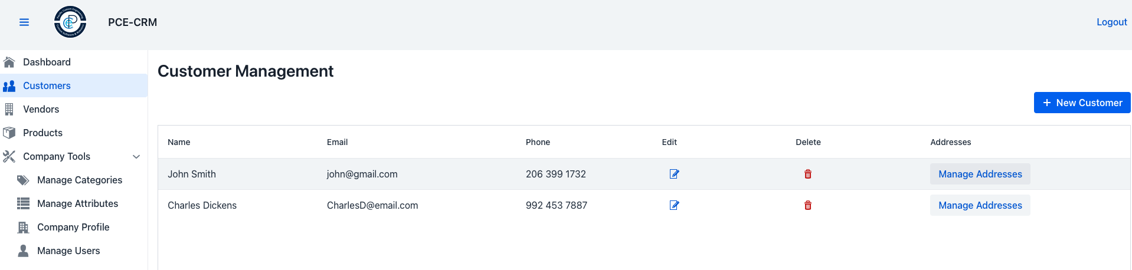Open the Vendors building icon
Screen dimensions: 1132x270
pos(9,109)
